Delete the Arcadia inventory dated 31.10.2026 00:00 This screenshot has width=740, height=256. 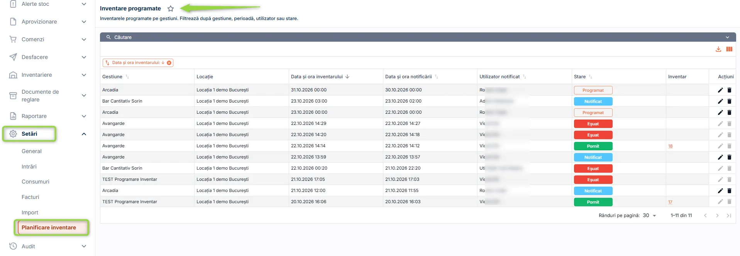click(x=729, y=90)
